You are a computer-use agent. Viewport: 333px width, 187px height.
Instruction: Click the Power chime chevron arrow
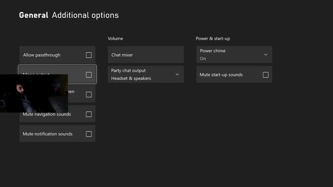[266, 55]
